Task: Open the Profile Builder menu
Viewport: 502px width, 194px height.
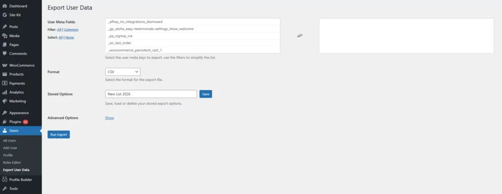Action: (x=21, y=180)
